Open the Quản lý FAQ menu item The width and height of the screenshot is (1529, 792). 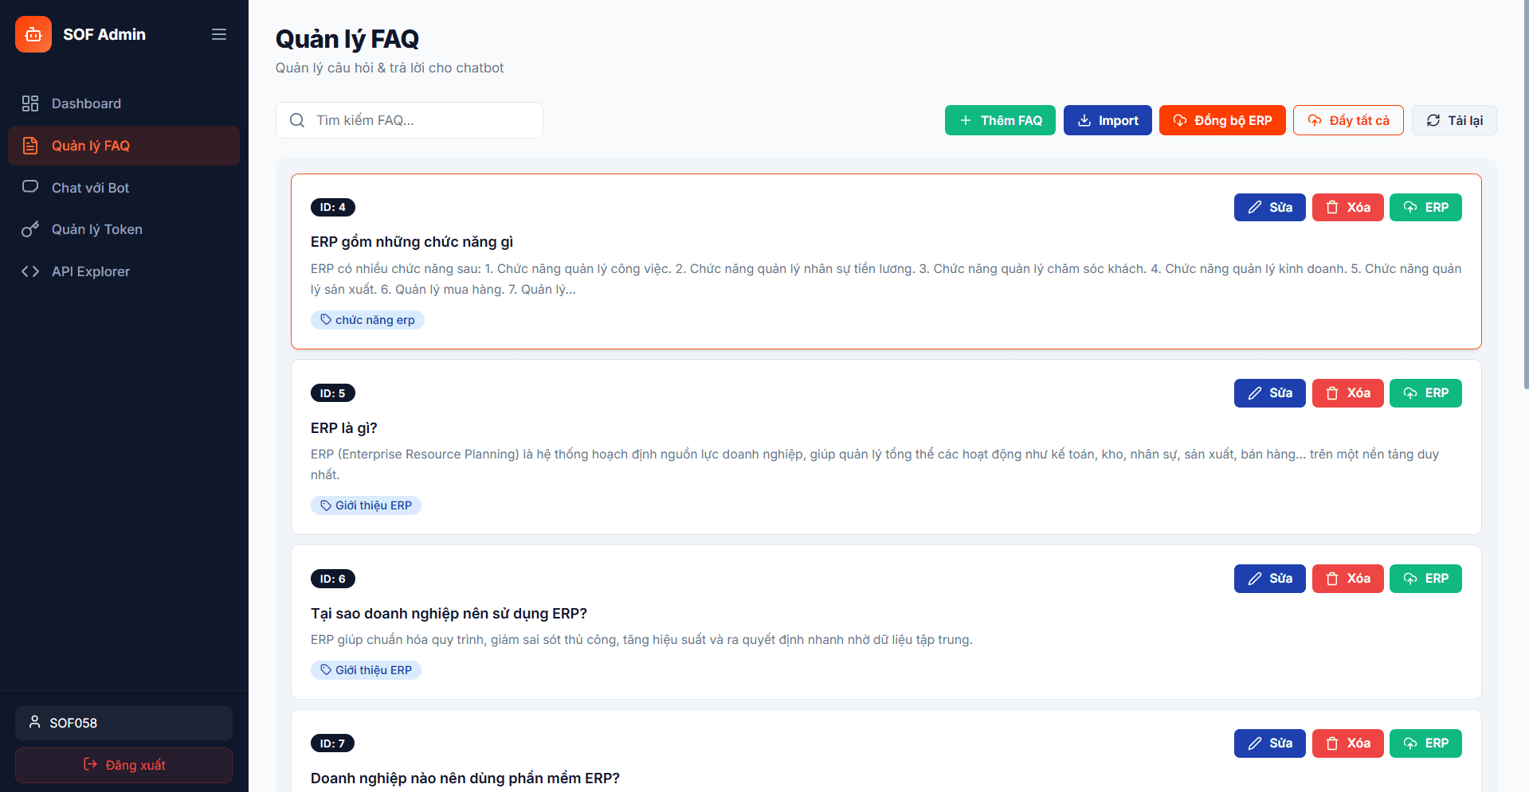90,146
